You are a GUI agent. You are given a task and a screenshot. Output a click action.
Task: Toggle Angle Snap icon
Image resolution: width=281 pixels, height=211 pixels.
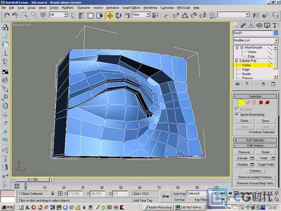184,16
